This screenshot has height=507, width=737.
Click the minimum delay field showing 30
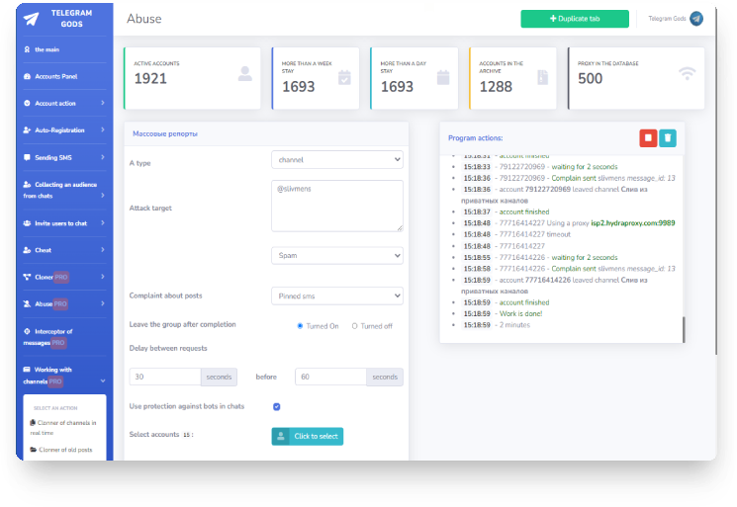pos(165,377)
